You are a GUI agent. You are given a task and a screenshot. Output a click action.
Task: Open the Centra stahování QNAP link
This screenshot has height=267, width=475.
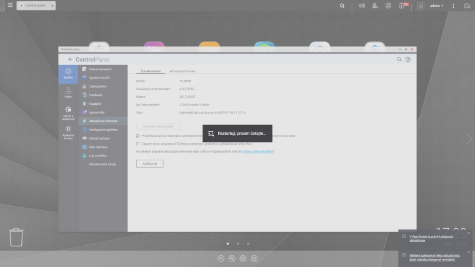pyautogui.click(x=258, y=152)
